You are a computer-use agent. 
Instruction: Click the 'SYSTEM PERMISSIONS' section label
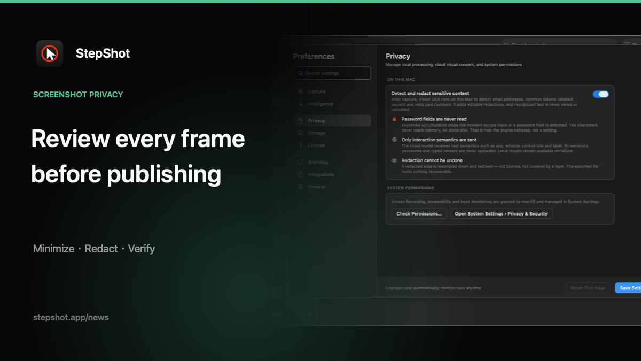(411, 188)
